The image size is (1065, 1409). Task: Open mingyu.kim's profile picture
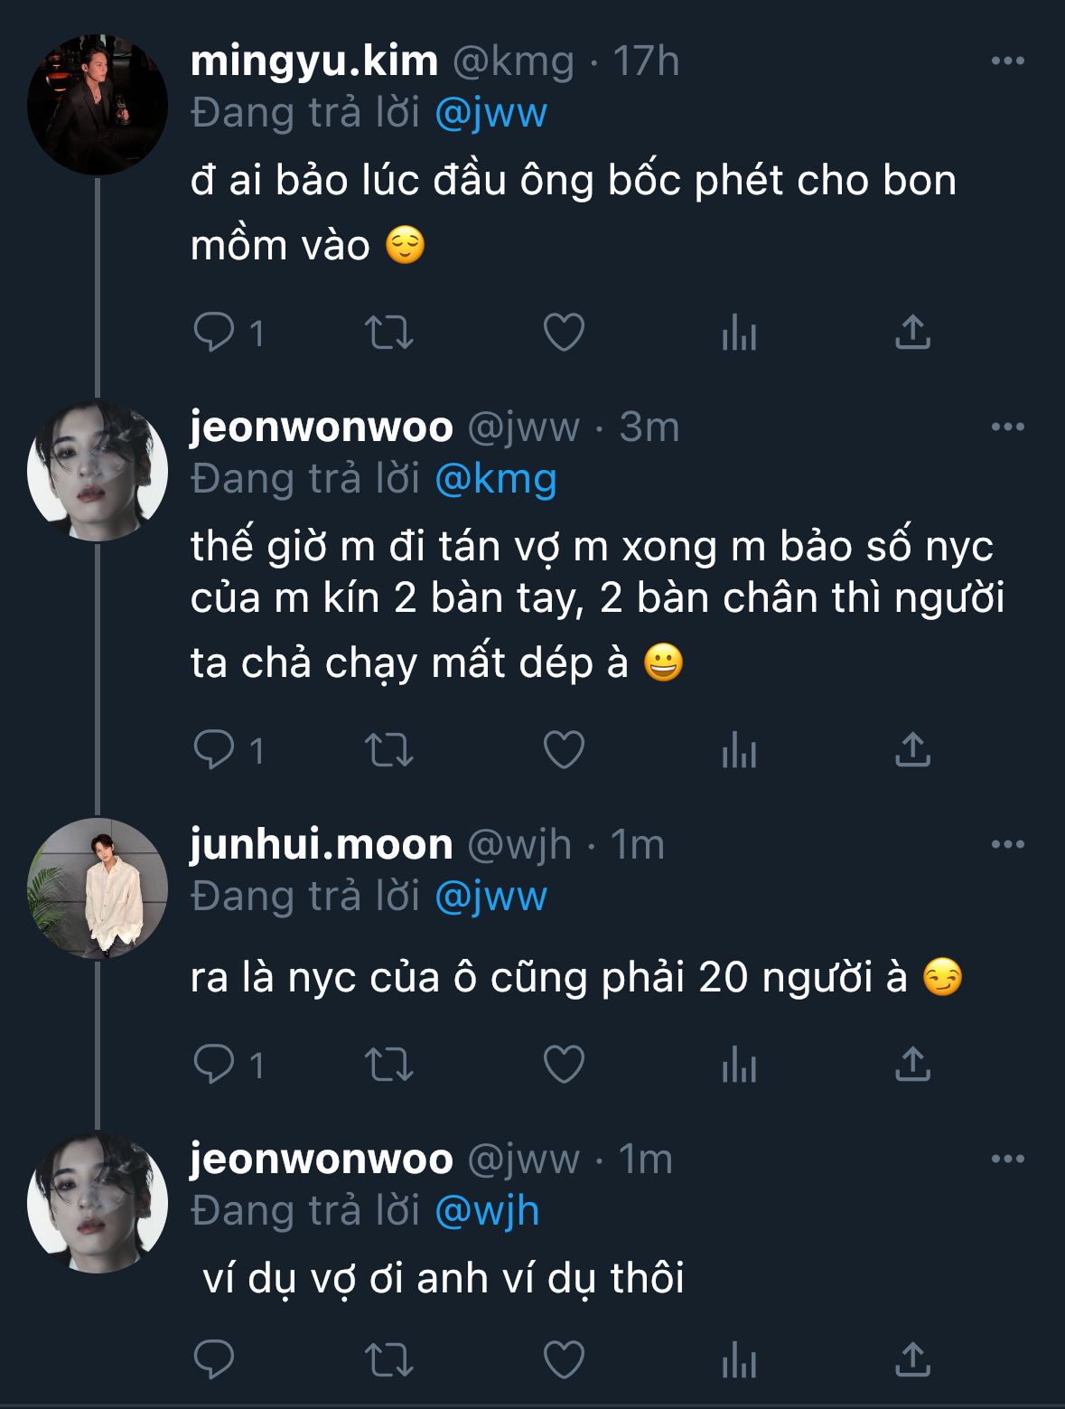(x=98, y=105)
